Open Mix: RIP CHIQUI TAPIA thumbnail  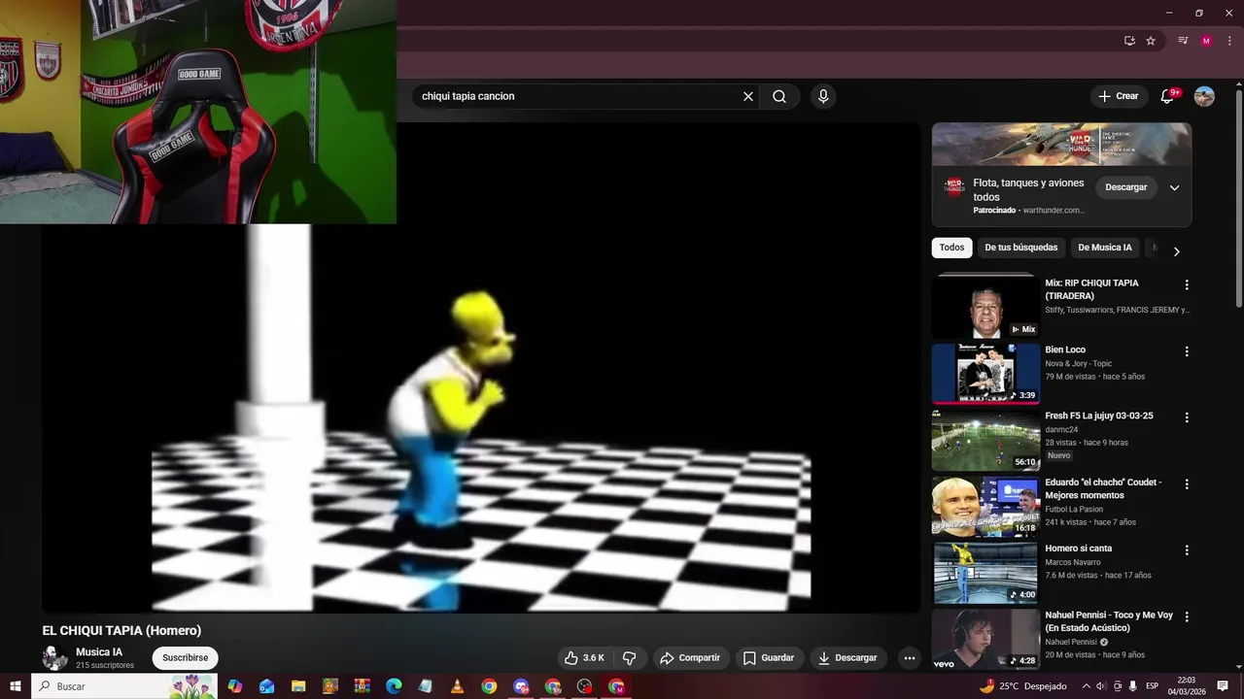(x=985, y=307)
